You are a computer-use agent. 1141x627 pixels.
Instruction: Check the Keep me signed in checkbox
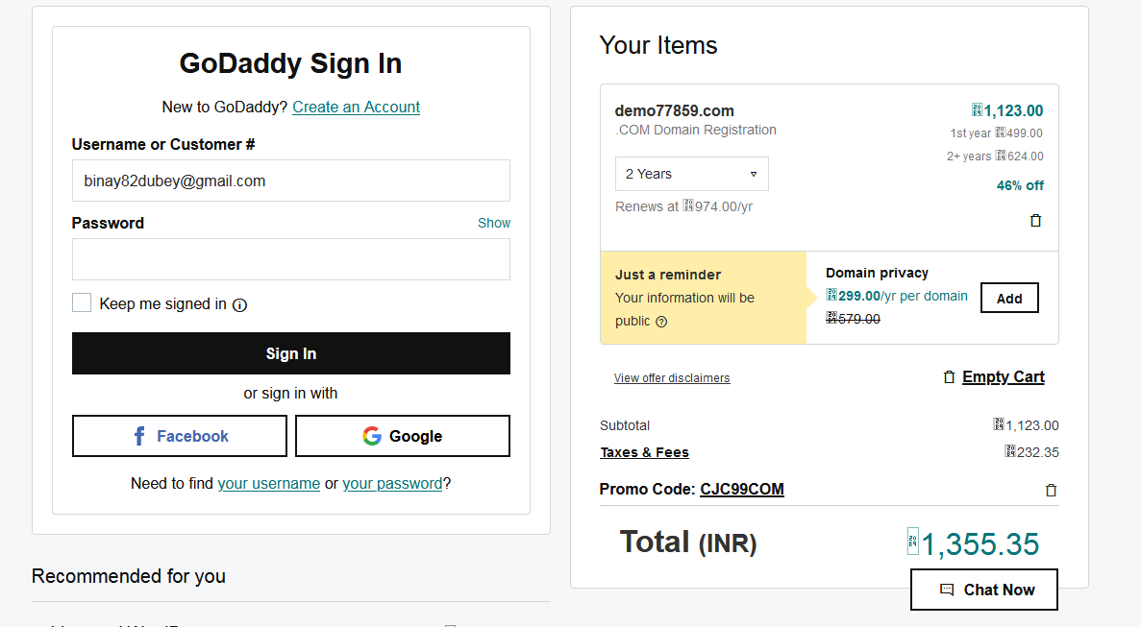pyautogui.click(x=82, y=303)
